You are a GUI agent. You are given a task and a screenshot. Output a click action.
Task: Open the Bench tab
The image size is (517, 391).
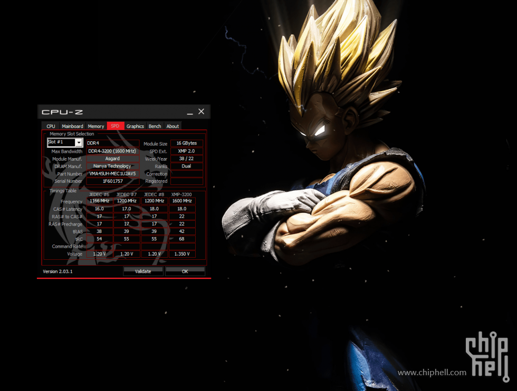pyautogui.click(x=155, y=126)
